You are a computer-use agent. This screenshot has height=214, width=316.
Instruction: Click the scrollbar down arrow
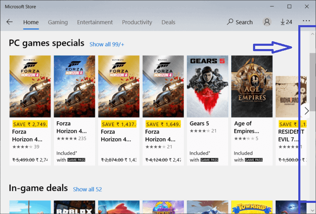tap(313, 210)
